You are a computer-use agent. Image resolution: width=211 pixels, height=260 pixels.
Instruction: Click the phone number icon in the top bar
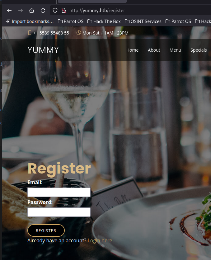click(30, 33)
